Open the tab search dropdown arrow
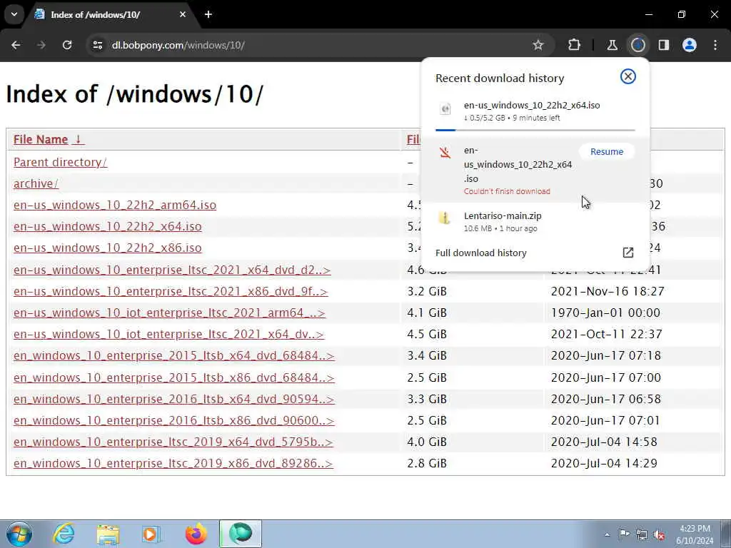Screen dimensions: 731x548 (x=14, y=14)
